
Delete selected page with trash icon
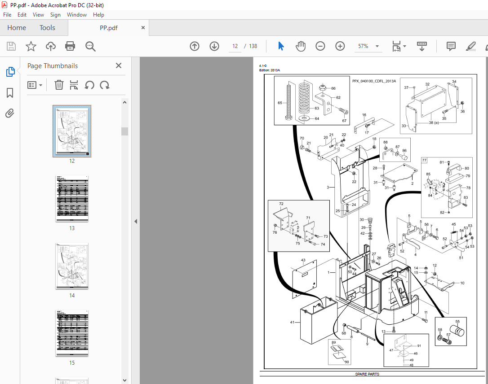[x=59, y=85]
